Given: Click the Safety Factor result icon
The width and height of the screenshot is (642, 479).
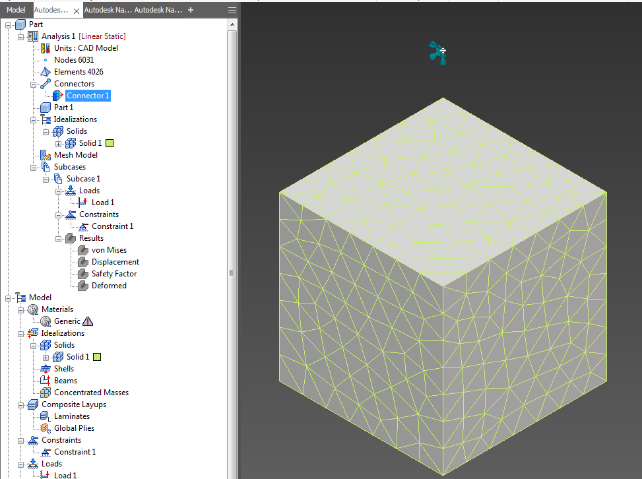Looking at the screenshot, I should click(x=82, y=273).
